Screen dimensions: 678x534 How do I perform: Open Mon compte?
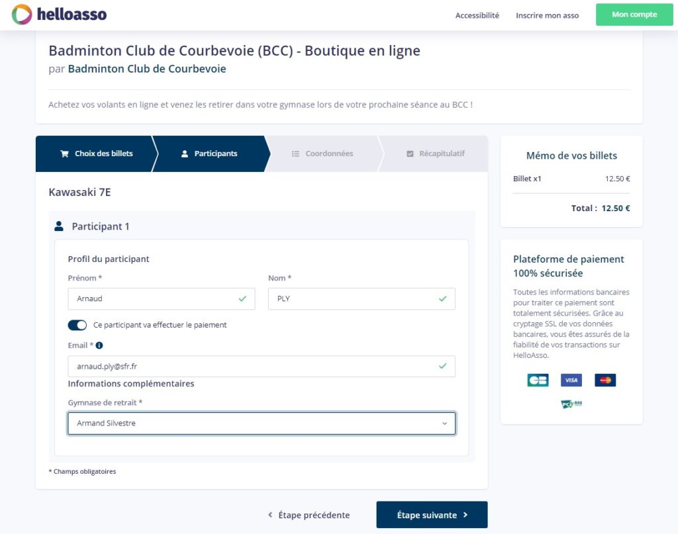pyautogui.click(x=634, y=15)
